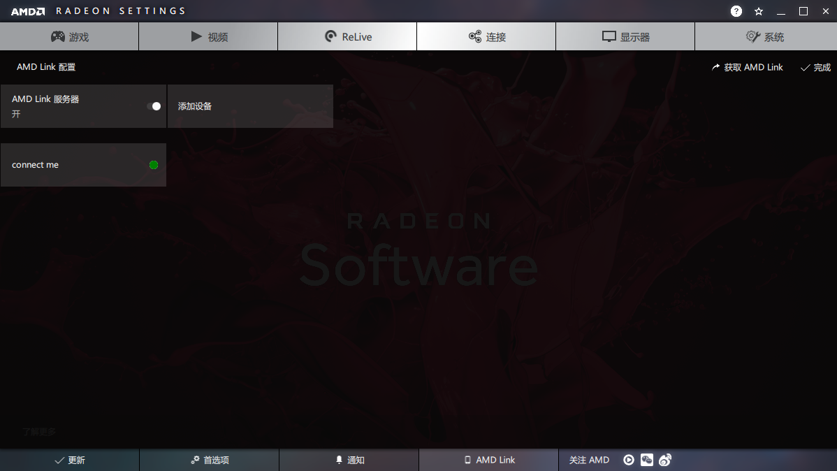837x471 pixels.
Task: Click the 添加设备 (Add device) tile
Action: coord(250,106)
